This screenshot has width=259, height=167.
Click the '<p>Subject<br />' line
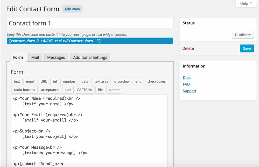click(x=32, y=131)
